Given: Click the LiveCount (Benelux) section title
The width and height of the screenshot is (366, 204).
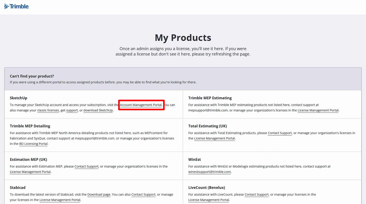Looking at the screenshot, I should (x=207, y=188).
